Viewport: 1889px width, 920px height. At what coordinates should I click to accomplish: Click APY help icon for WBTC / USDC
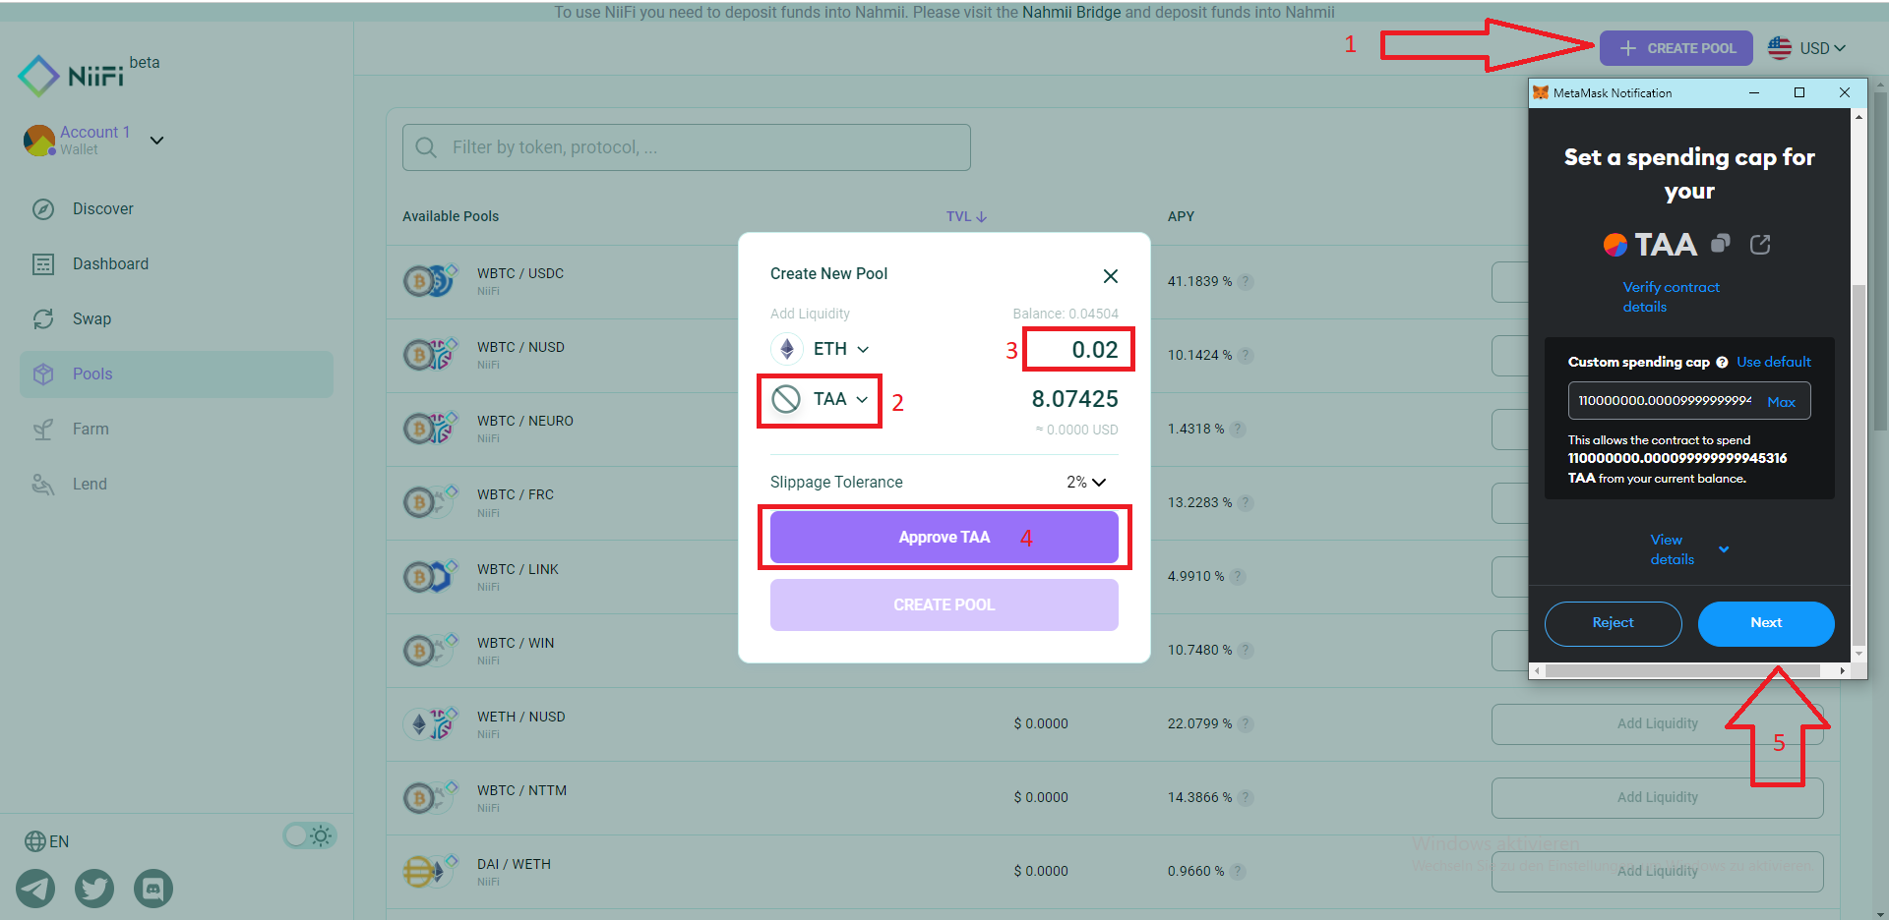[x=1246, y=281]
